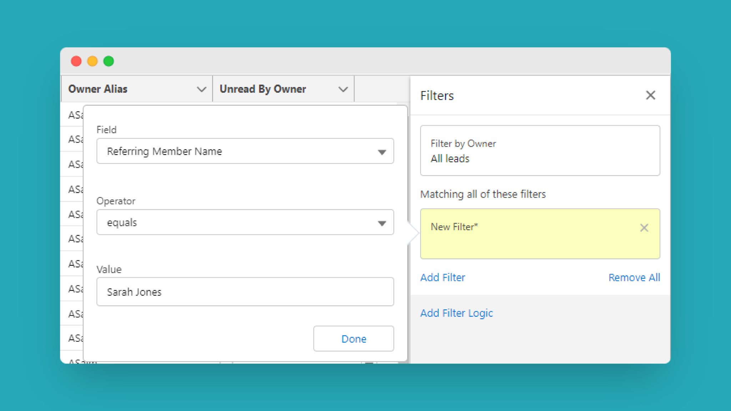This screenshot has width=731, height=411.
Task: Expand the Owner Alias column menu chevron
Action: click(x=202, y=89)
